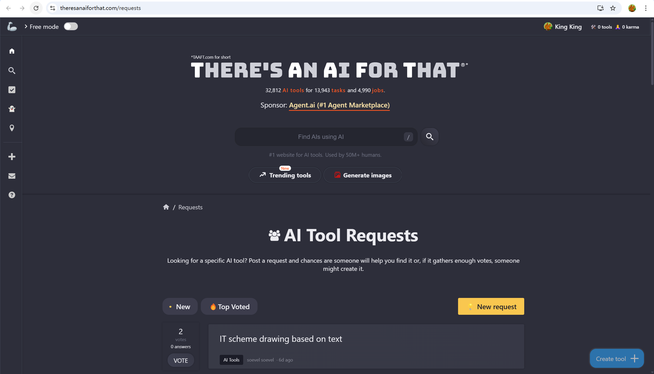Open the checkmark tasks icon in the sidebar
Viewport: 654px width, 374px height.
12,90
